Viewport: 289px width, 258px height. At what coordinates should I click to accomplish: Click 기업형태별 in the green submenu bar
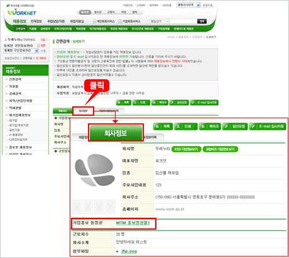[x=164, y=29]
